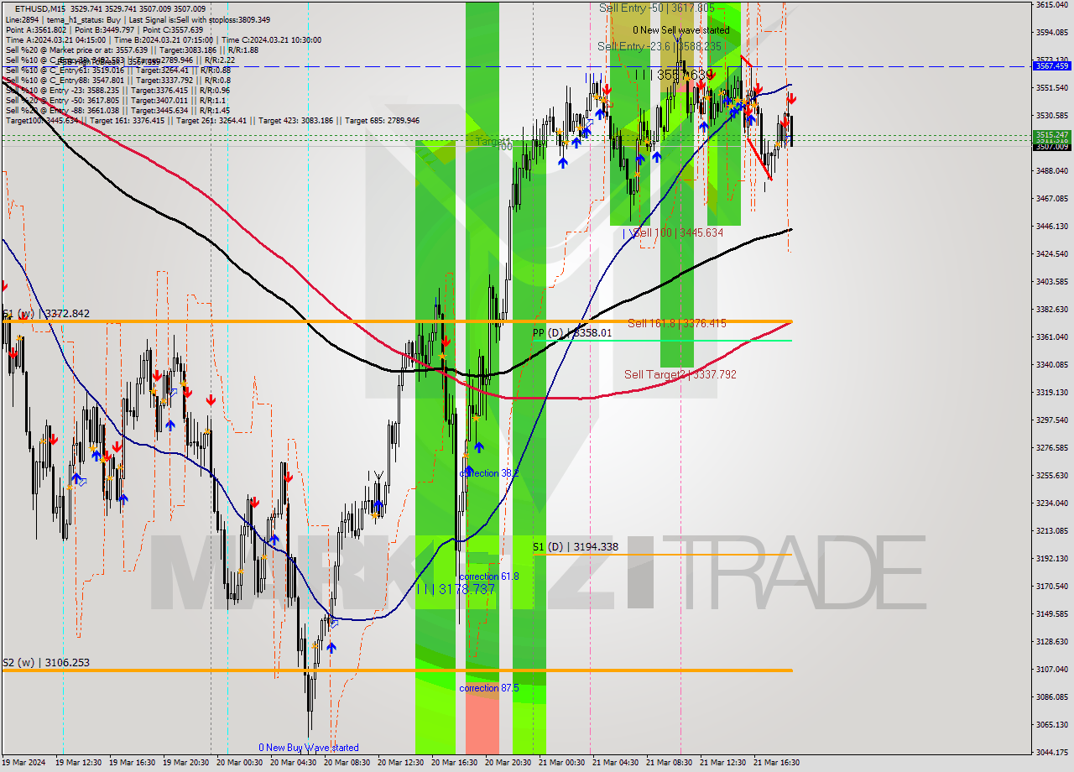Click the '0 New Sell wave started' label
The image size is (1074, 772).
coord(681,30)
